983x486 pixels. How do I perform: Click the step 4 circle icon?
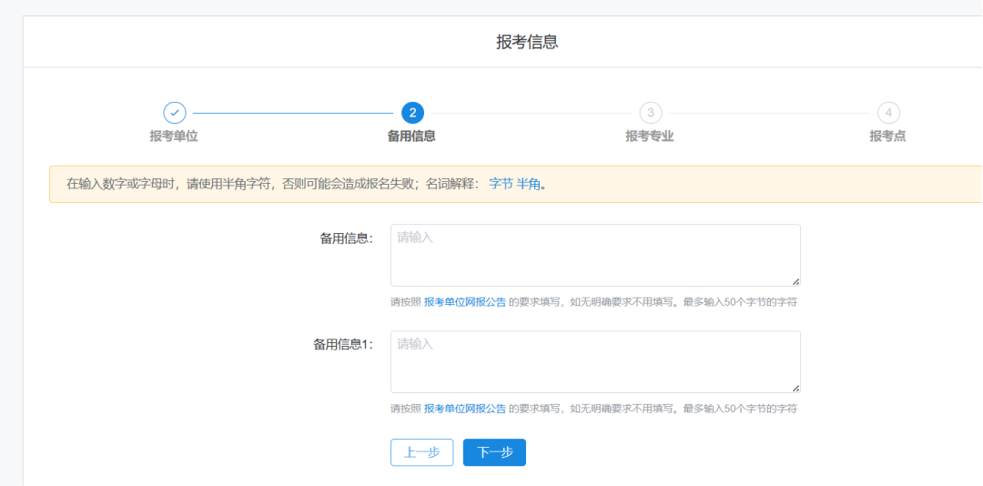(x=887, y=113)
